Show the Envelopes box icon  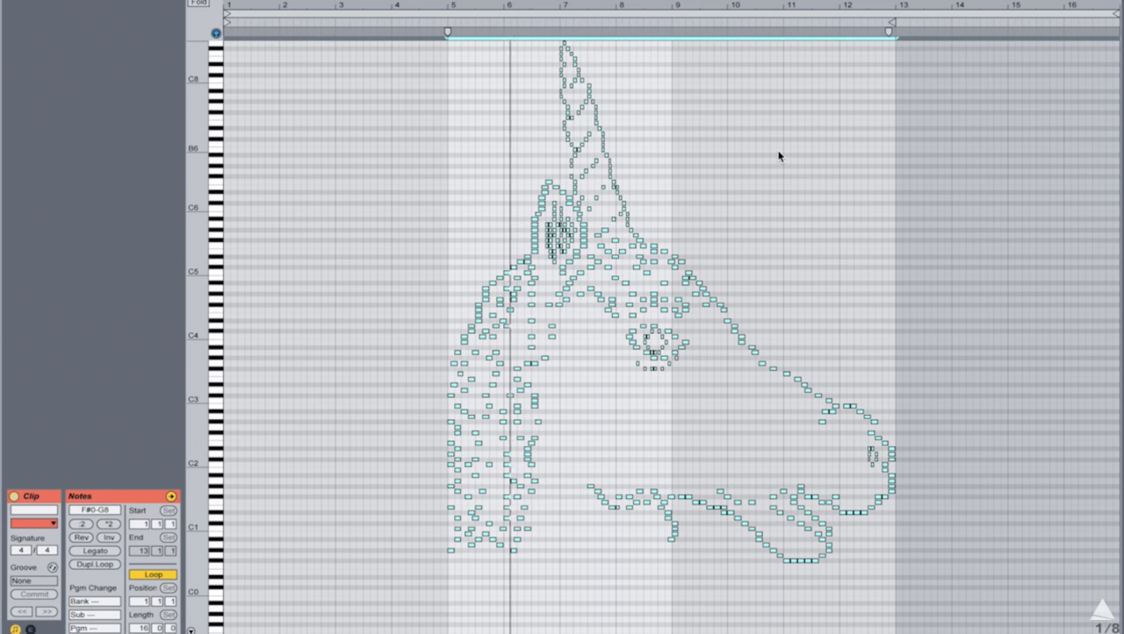tap(31, 629)
